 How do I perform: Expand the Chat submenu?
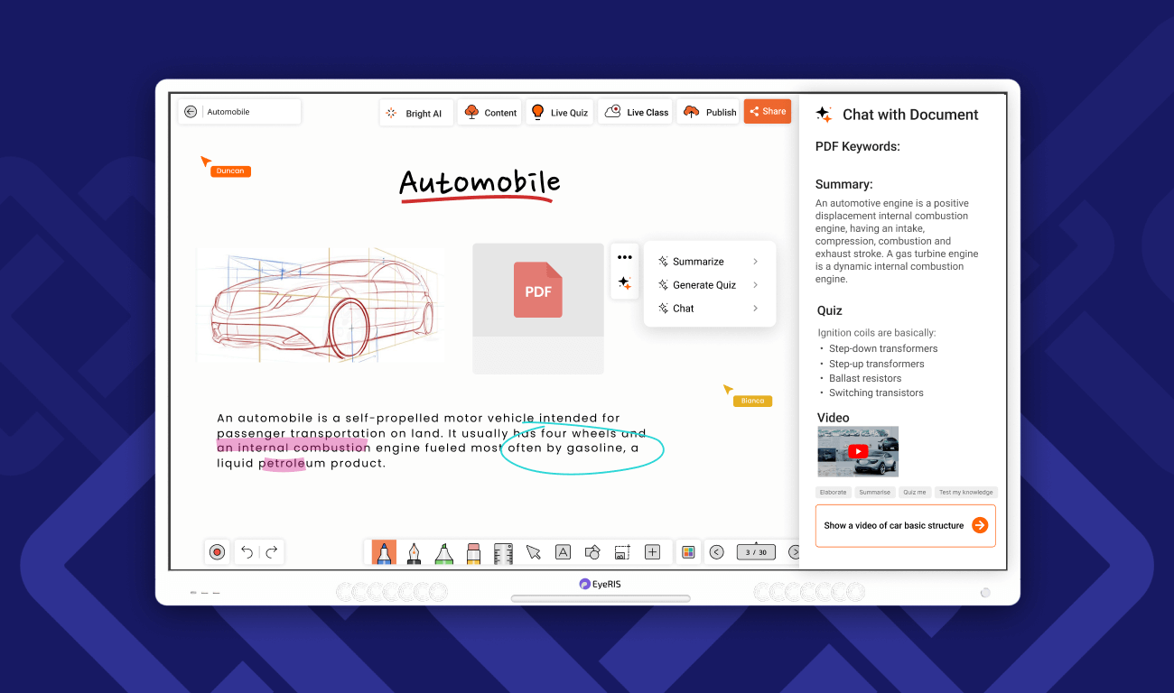(x=709, y=309)
